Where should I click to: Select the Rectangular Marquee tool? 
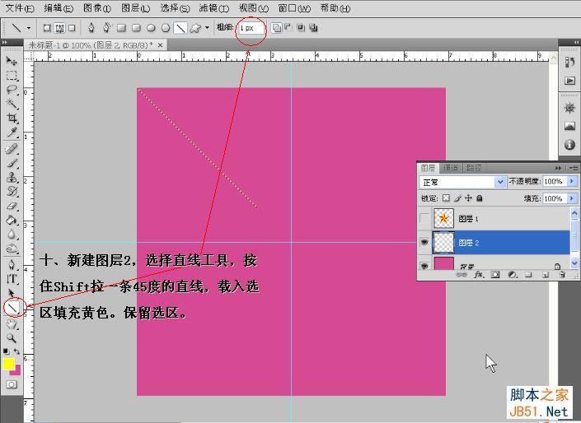point(12,76)
